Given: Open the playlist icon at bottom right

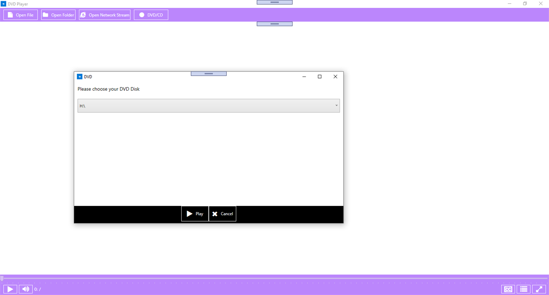Looking at the screenshot, I should pos(523,289).
